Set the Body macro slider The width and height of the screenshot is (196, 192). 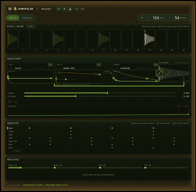point(75,167)
